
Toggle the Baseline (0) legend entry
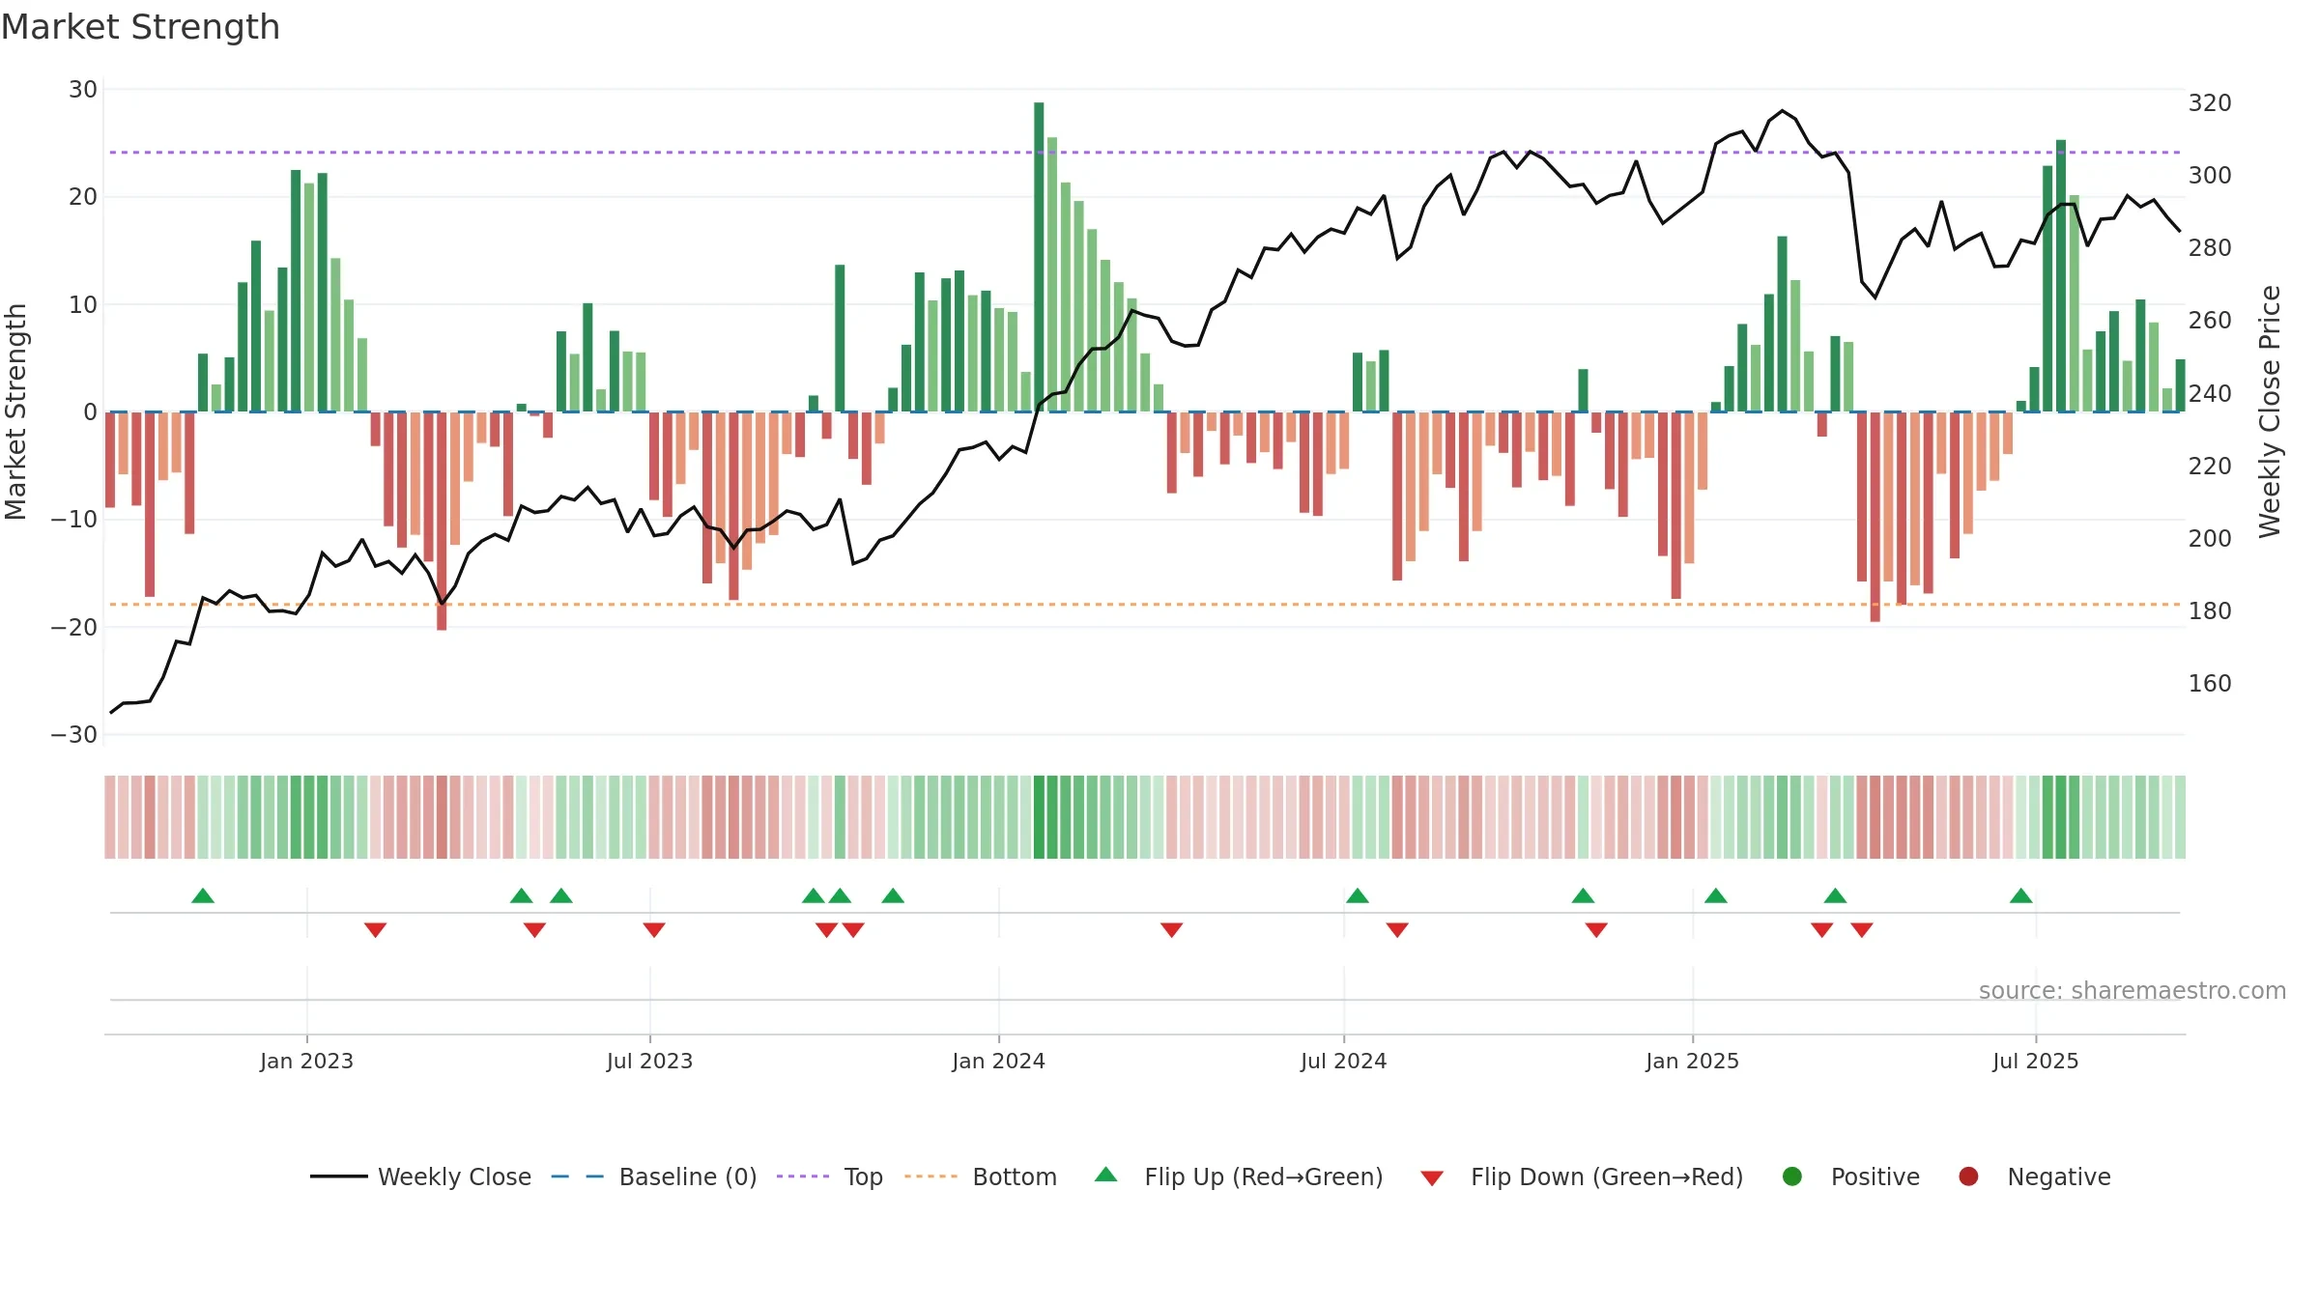click(x=654, y=1176)
